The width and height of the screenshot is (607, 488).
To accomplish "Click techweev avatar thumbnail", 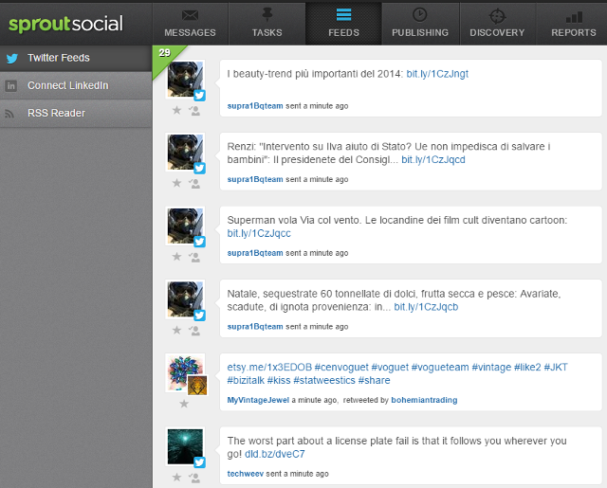I will click(185, 446).
